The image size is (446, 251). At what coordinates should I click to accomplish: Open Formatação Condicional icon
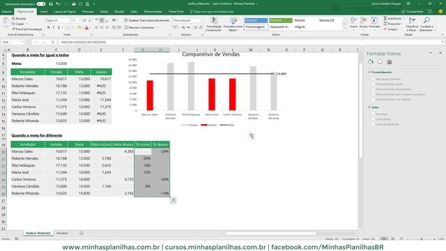(214, 20)
